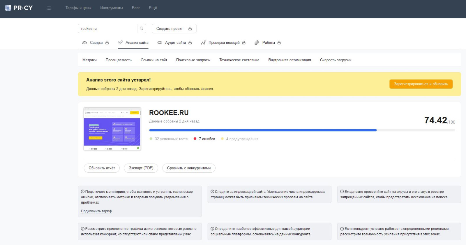Click the Работы pencil icon

pyautogui.click(x=257, y=43)
